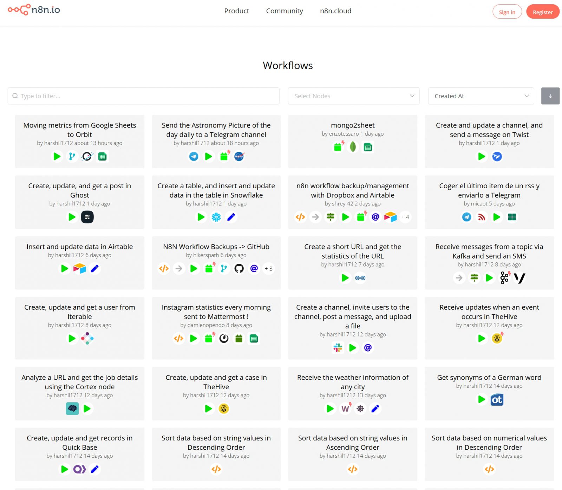Click the Quick Base icon
The width and height of the screenshot is (562, 490).
[x=79, y=469]
